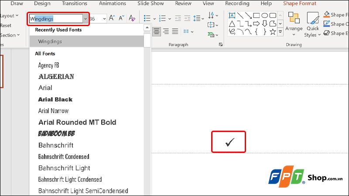Open Quick Styles gallery
This screenshot has width=349, height=196.
pos(312,24)
